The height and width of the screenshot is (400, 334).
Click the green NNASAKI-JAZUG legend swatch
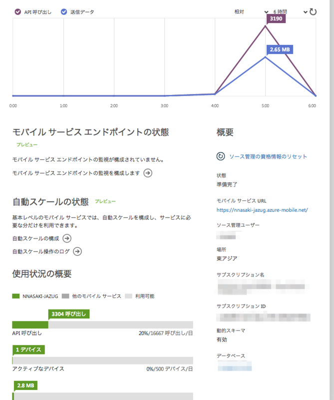click(x=16, y=296)
